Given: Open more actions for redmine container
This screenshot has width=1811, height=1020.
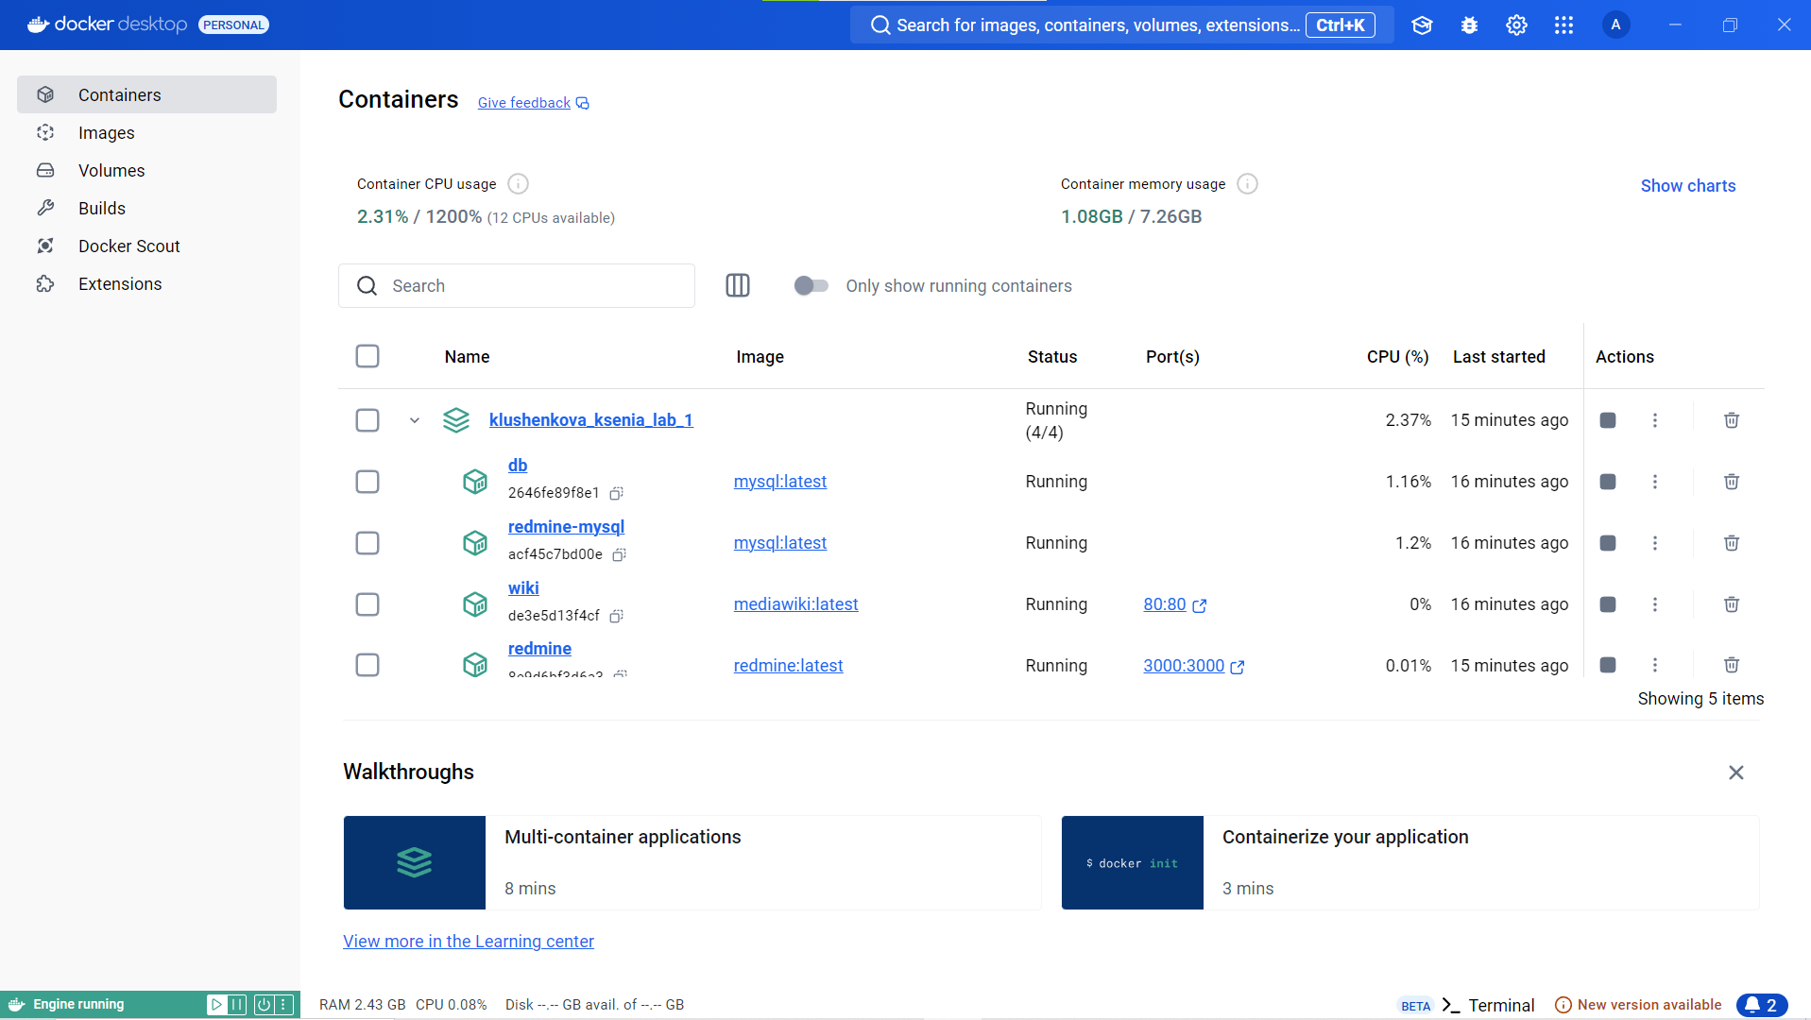Looking at the screenshot, I should pos(1654,665).
